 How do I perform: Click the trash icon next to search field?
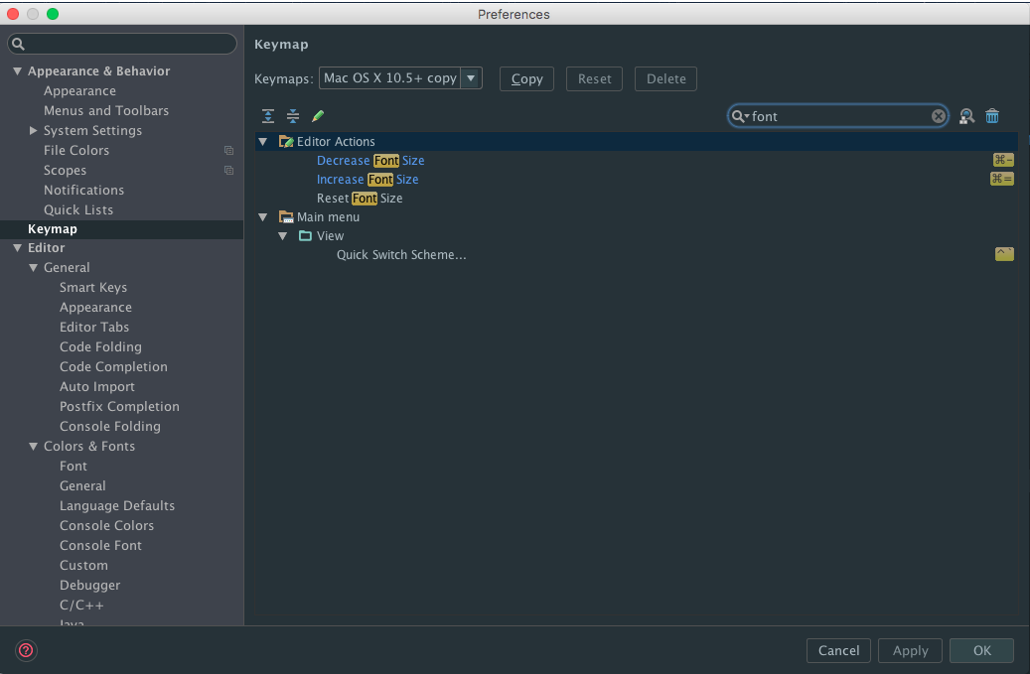pos(992,116)
